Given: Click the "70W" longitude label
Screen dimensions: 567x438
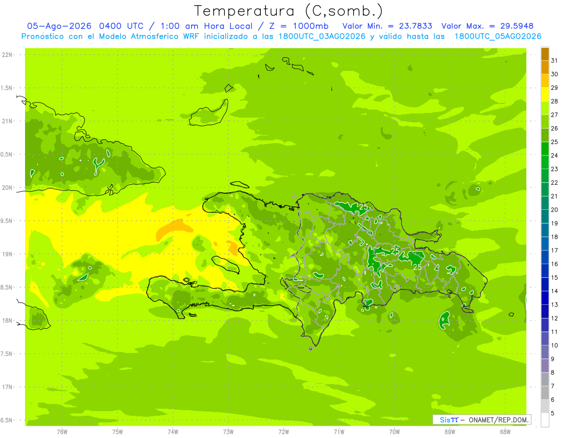Looking at the screenshot, I should 395,432.
